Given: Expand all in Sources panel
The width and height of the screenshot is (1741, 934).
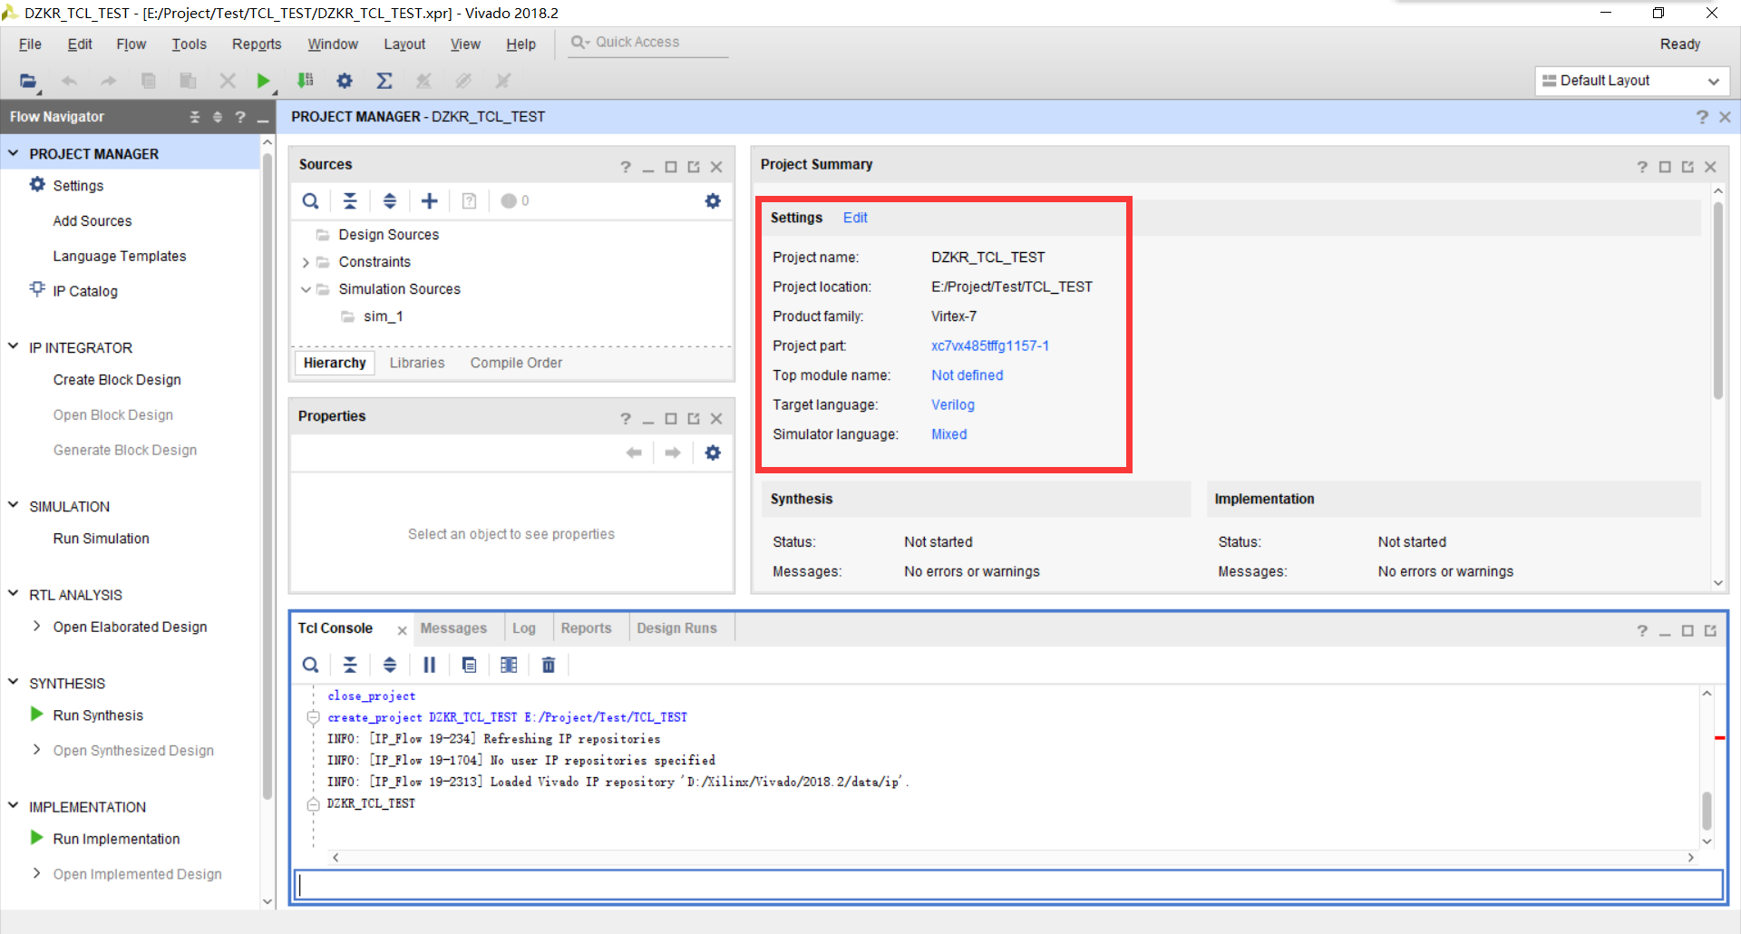Looking at the screenshot, I should click(390, 201).
